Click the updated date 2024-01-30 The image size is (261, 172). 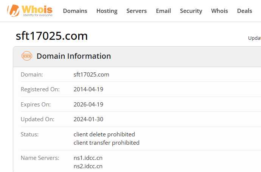(88, 119)
